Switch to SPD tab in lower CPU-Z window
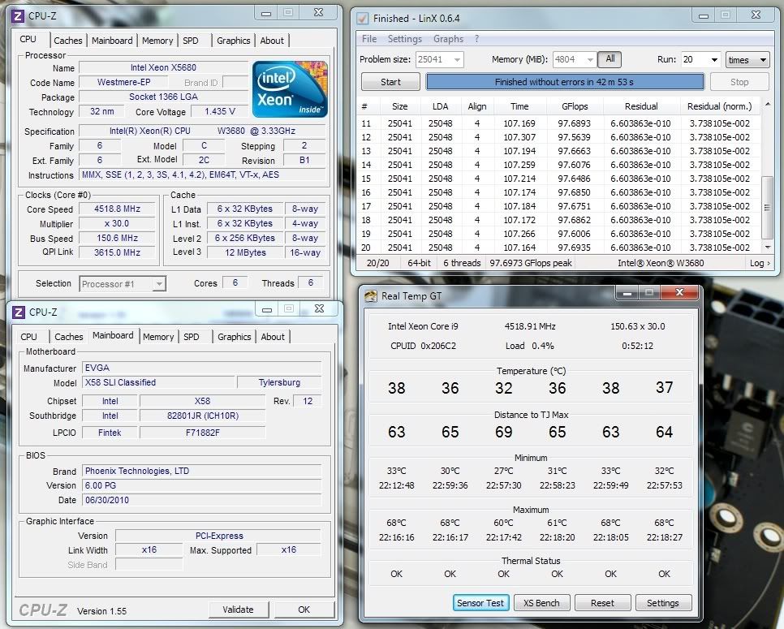Viewport: 784px width, 629px height. (192, 337)
